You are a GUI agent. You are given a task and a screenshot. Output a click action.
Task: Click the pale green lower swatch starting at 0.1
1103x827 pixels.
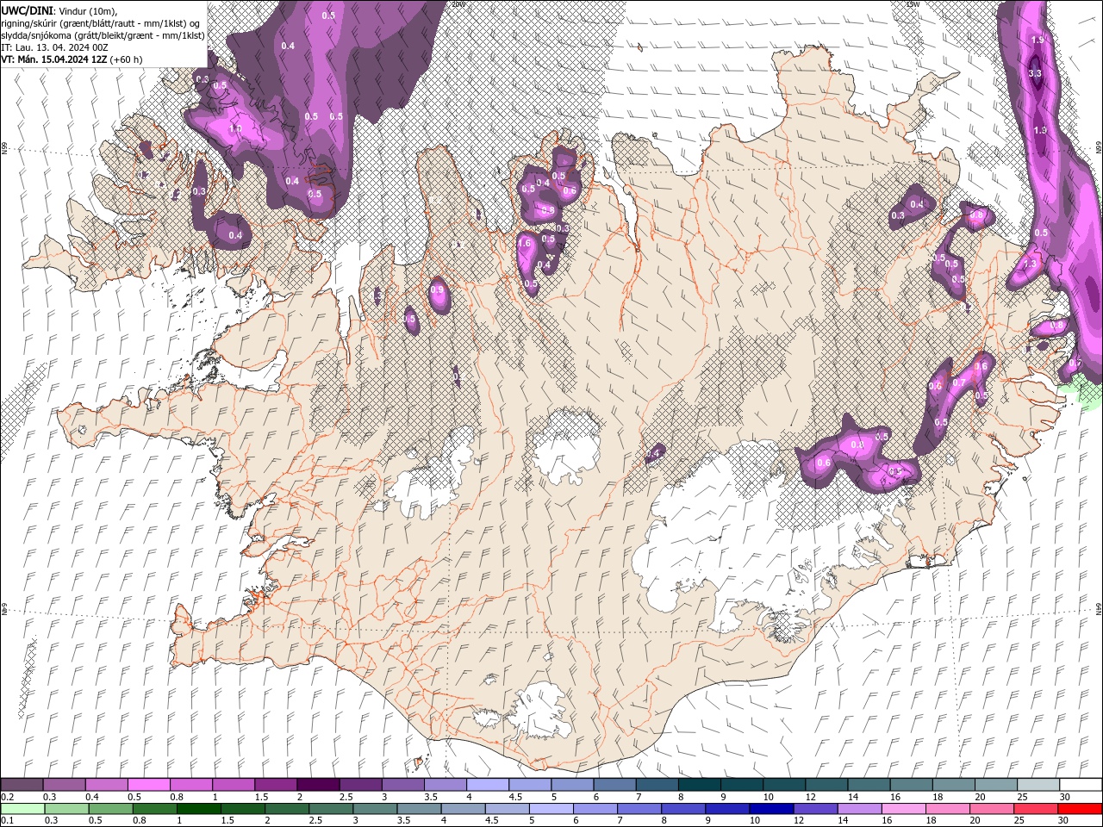click(x=23, y=809)
